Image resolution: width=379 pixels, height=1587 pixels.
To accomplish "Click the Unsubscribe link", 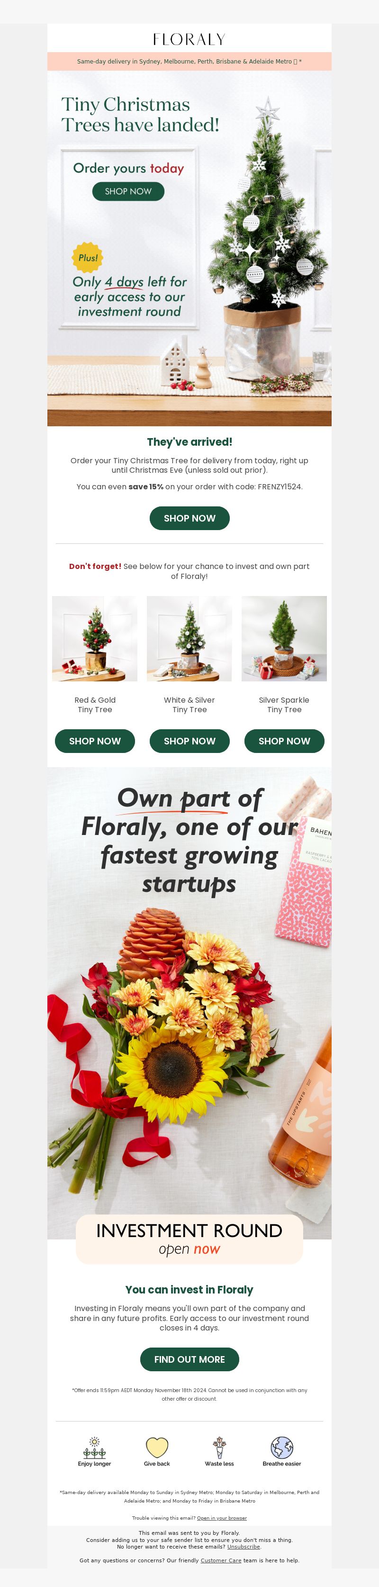I will tap(244, 1546).
